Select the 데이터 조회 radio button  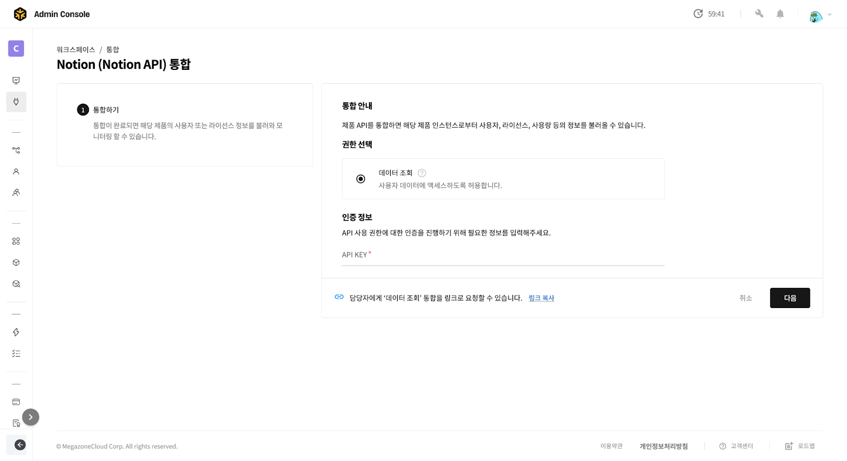[x=361, y=179]
